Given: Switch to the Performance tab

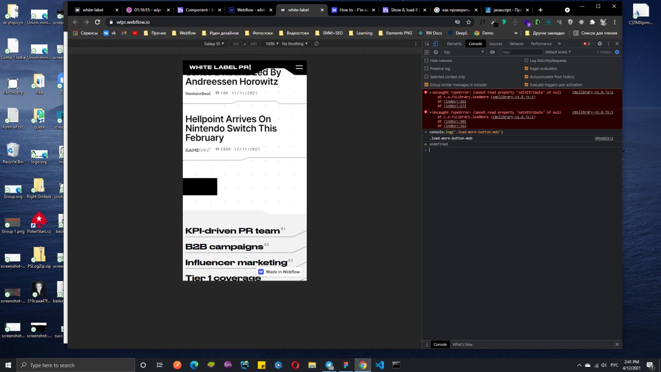Looking at the screenshot, I should tap(541, 44).
